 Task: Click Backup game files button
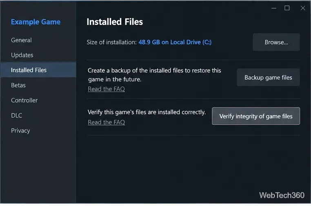point(268,77)
